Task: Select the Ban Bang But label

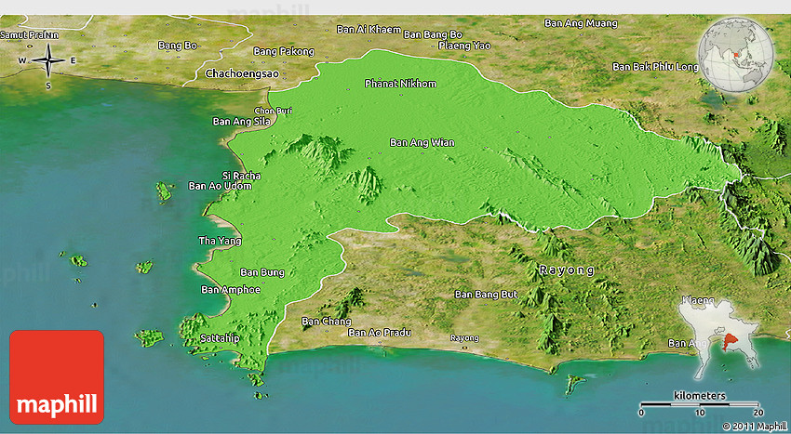Action: 486,295
